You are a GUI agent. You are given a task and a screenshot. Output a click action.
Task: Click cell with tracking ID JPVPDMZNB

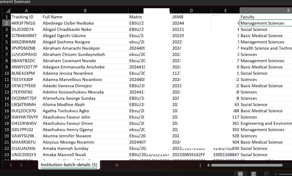click(26, 48)
